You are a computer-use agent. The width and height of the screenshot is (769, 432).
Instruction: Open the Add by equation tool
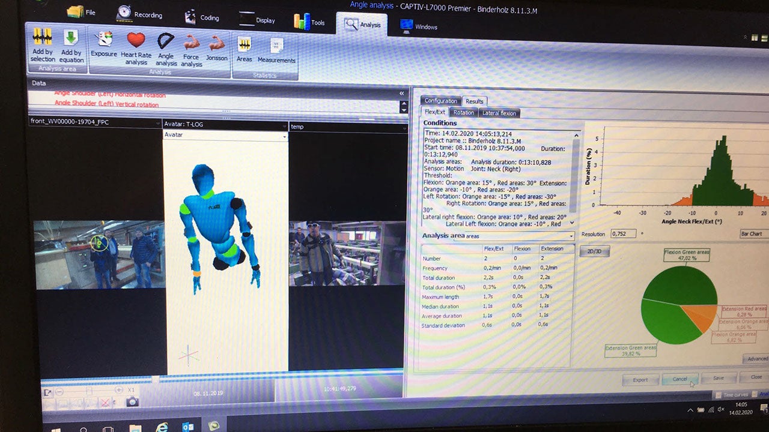click(71, 46)
